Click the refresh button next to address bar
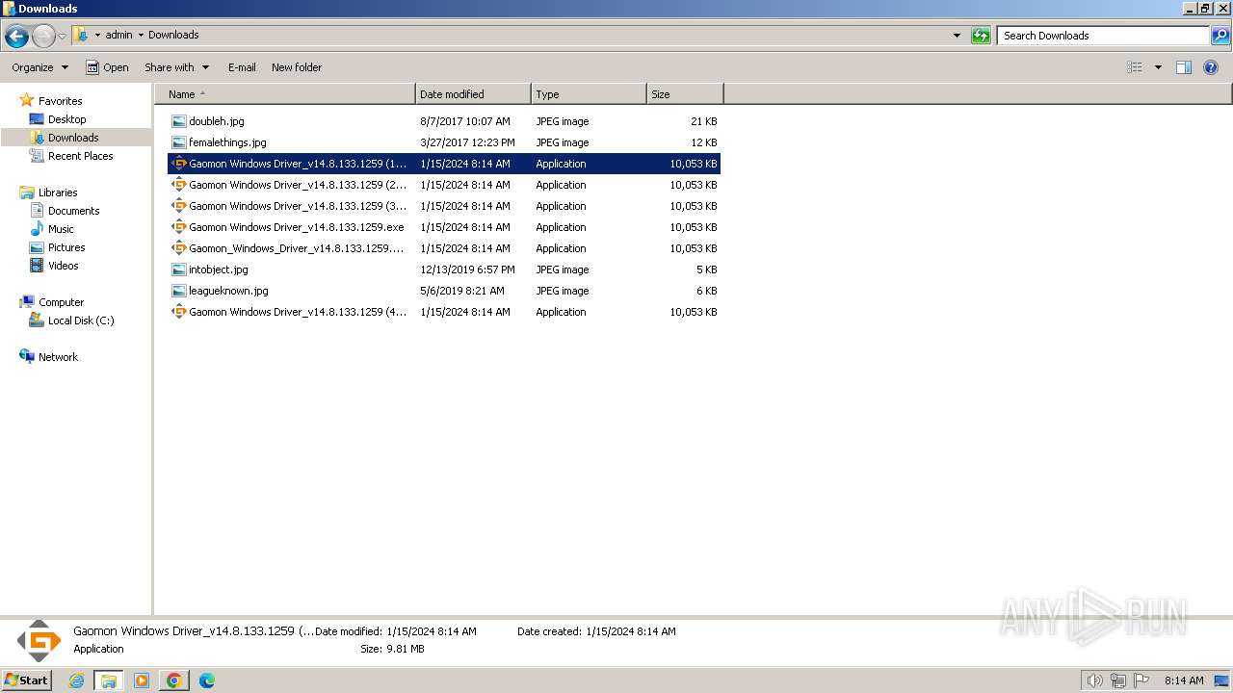The height and width of the screenshot is (693, 1233). (x=981, y=36)
